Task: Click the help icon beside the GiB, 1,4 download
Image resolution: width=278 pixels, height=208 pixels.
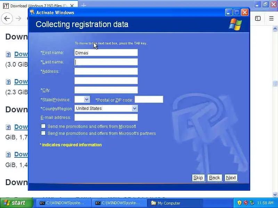Action: pyautogui.click(x=8, y=155)
